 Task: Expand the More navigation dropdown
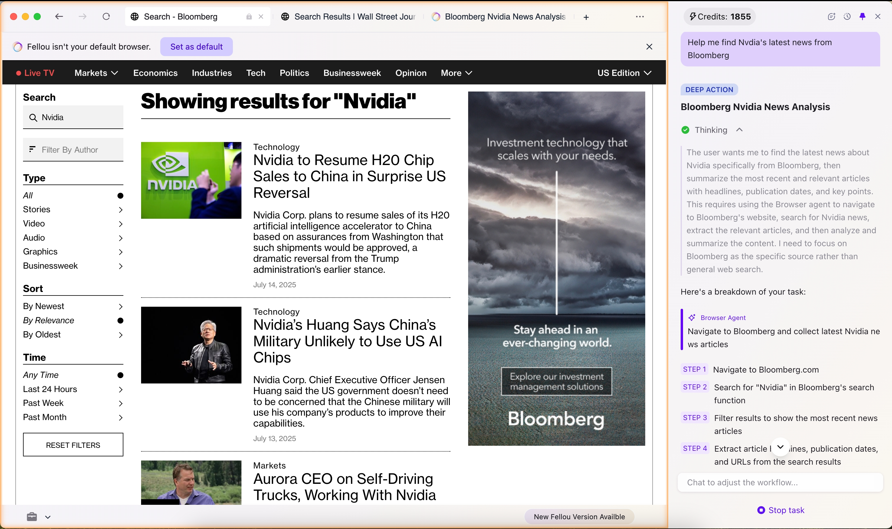[x=457, y=73]
